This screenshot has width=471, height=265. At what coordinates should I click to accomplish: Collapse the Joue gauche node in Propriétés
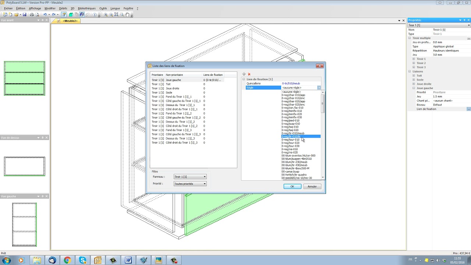(414, 88)
